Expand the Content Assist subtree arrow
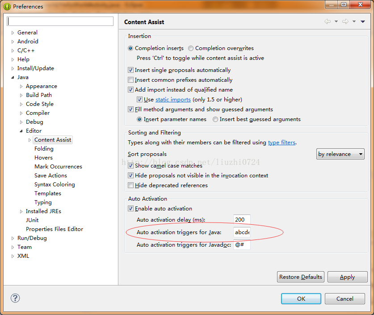The width and height of the screenshot is (374, 315). [x=29, y=140]
